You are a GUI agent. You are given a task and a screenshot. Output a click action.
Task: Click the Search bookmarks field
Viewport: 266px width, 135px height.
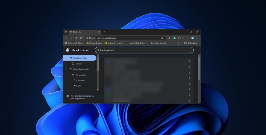144,50
